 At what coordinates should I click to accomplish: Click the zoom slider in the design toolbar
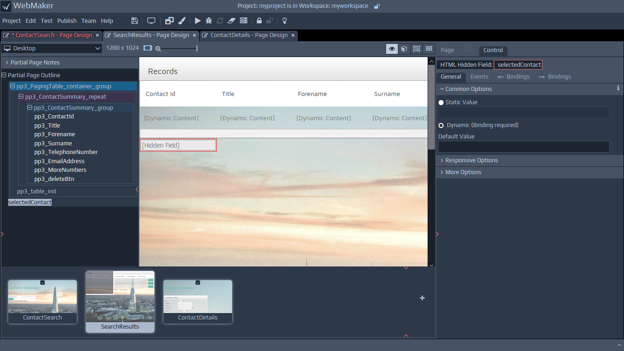(x=179, y=48)
